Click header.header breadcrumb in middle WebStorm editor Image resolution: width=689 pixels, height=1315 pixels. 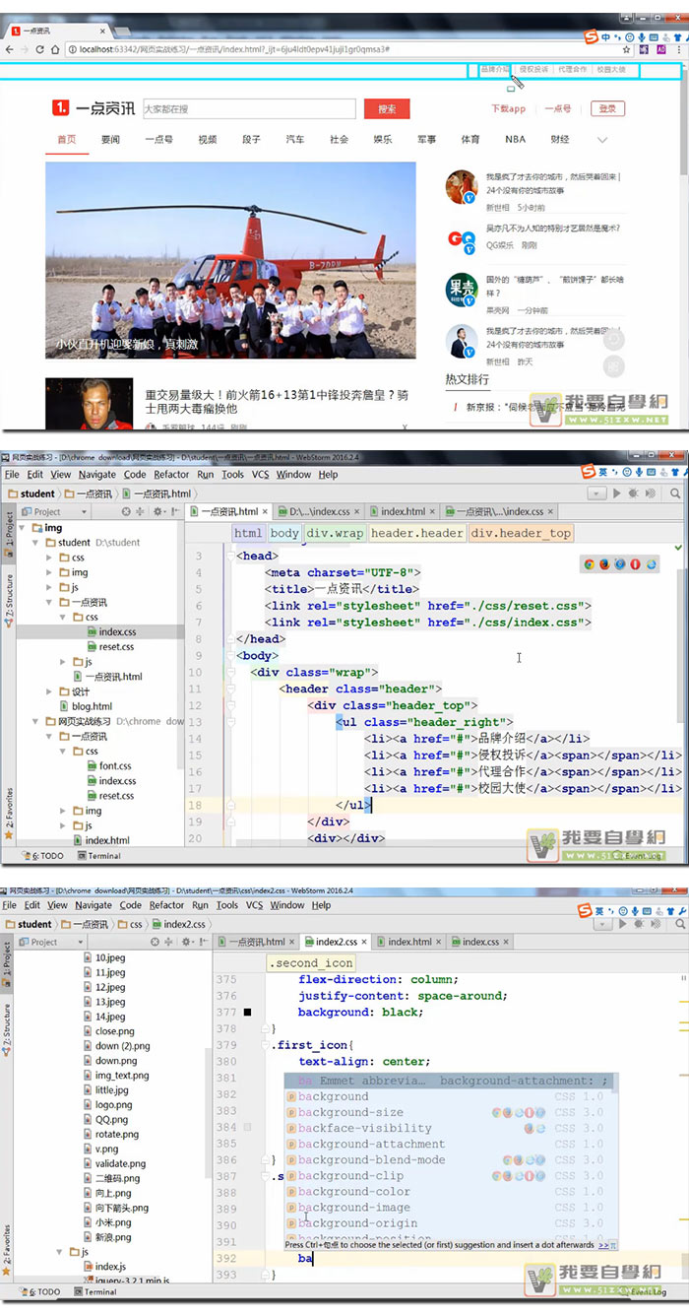[x=416, y=533]
